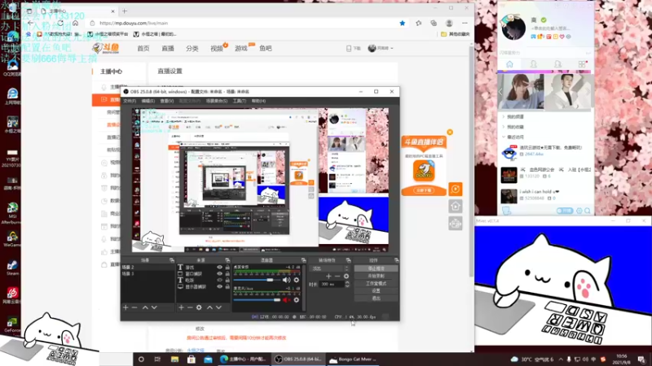Open 文件(F) menu in OBS
This screenshot has width=652, height=366.
tap(130, 101)
